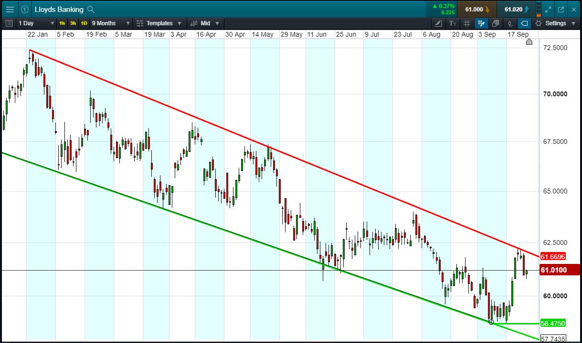Image resolution: width=582 pixels, height=343 pixels.
Task: Expand the chart to full screen
Action: pos(548,9)
